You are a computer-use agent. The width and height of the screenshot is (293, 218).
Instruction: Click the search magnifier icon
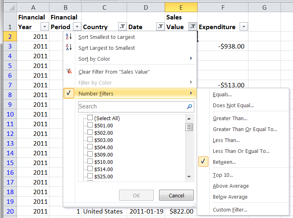point(189,107)
